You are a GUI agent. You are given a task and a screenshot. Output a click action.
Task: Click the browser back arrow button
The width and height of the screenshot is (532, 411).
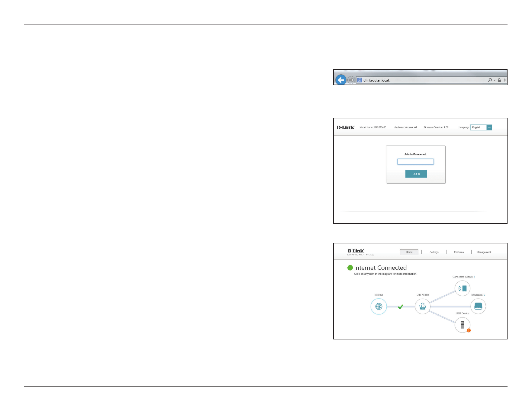pos(341,80)
